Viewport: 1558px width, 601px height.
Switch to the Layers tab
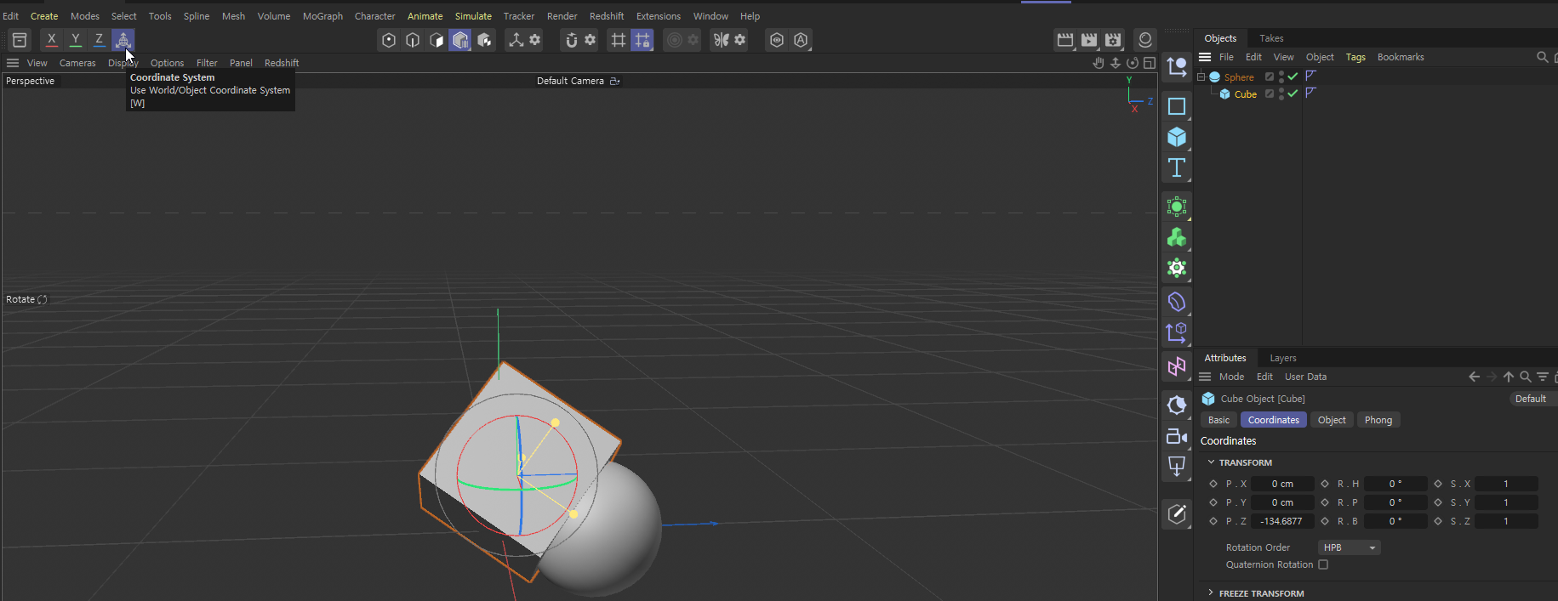point(1283,358)
